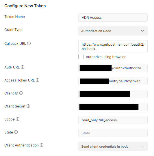The height and width of the screenshot is (156, 154).
Task: Click the Client Authentication chevron arrow
Action: pyautogui.click(x=142, y=146)
